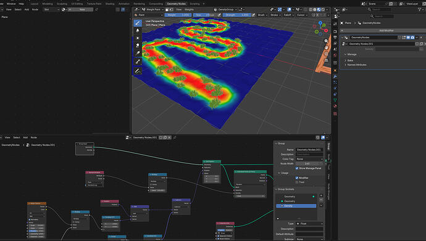Click the viewport pan hand icon
This screenshot has height=241, width=426.
click(326, 47)
